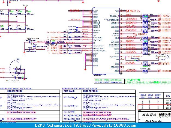The height and width of the screenshot is (128, 171).
Task: Select DESCRIPTION header in RTM875T-605 table
Action: [91, 91]
